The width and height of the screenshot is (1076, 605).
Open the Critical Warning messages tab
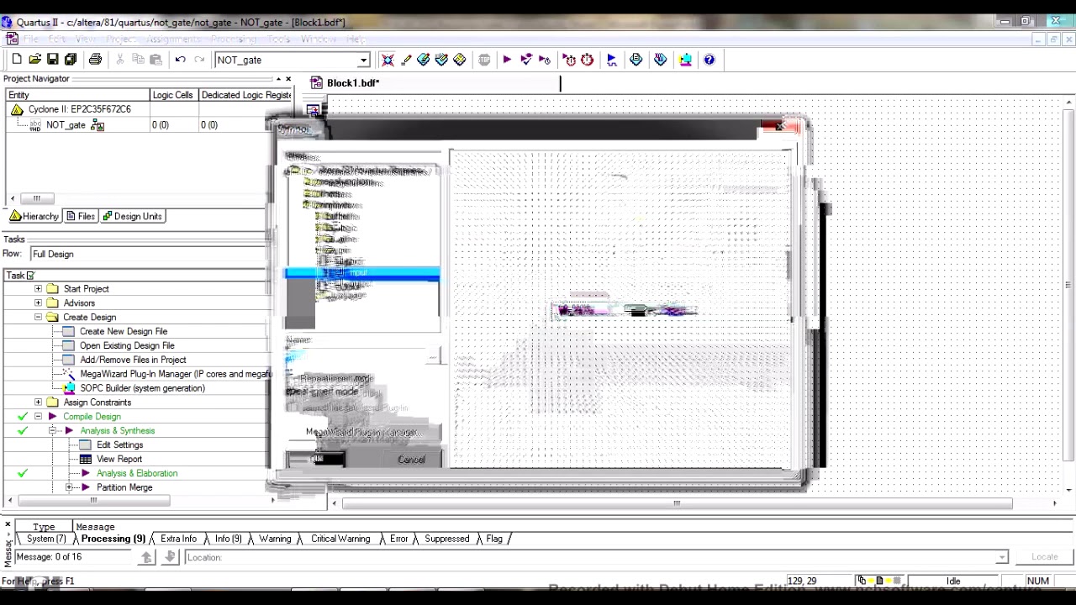[x=340, y=539]
